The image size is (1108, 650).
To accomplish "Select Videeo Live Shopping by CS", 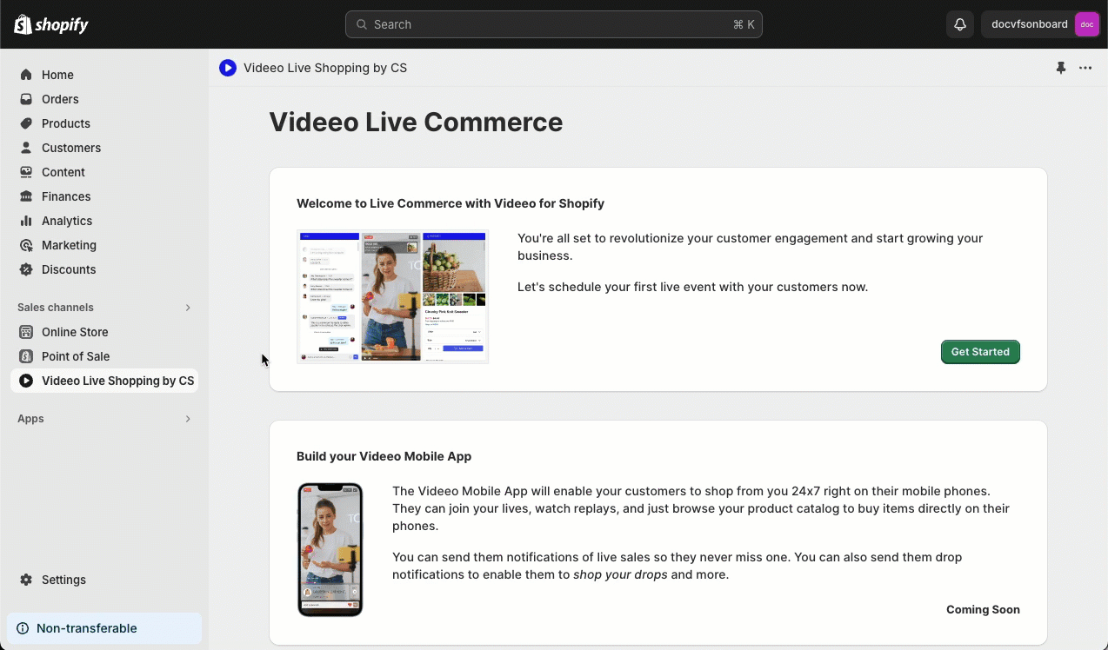I will click(x=104, y=381).
